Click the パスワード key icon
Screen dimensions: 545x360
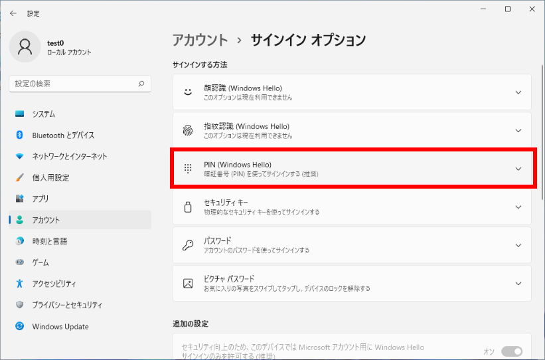click(188, 245)
